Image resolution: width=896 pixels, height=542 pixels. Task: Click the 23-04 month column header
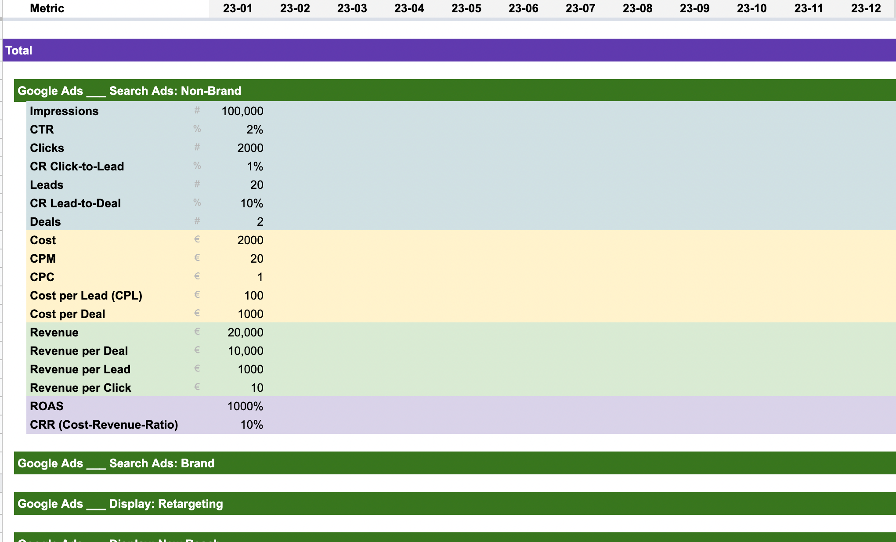[x=409, y=8]
